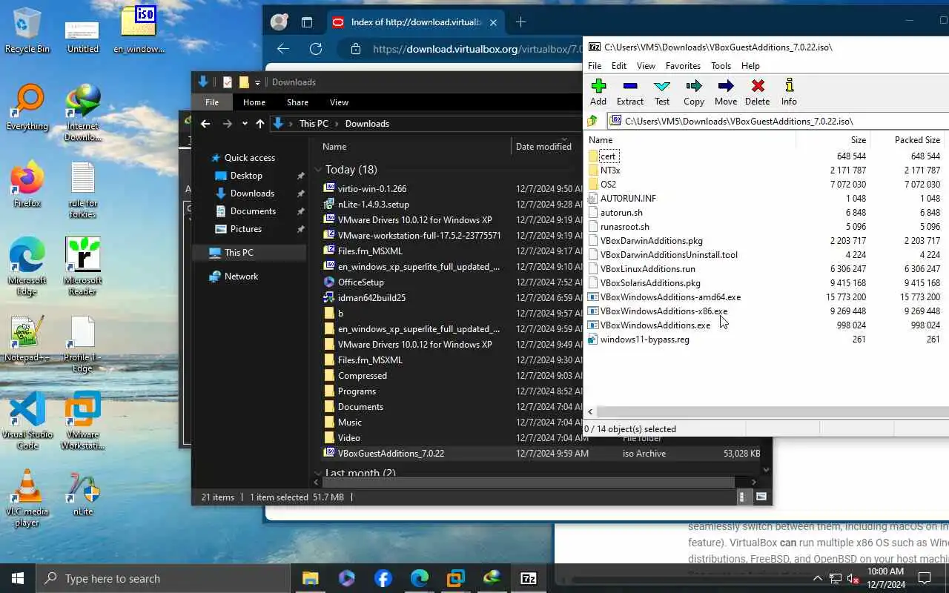Viewport: 949px width, 593px height.
Task: Switch Explorer to large icons view toggle
Action: click(x=761, y=497)
